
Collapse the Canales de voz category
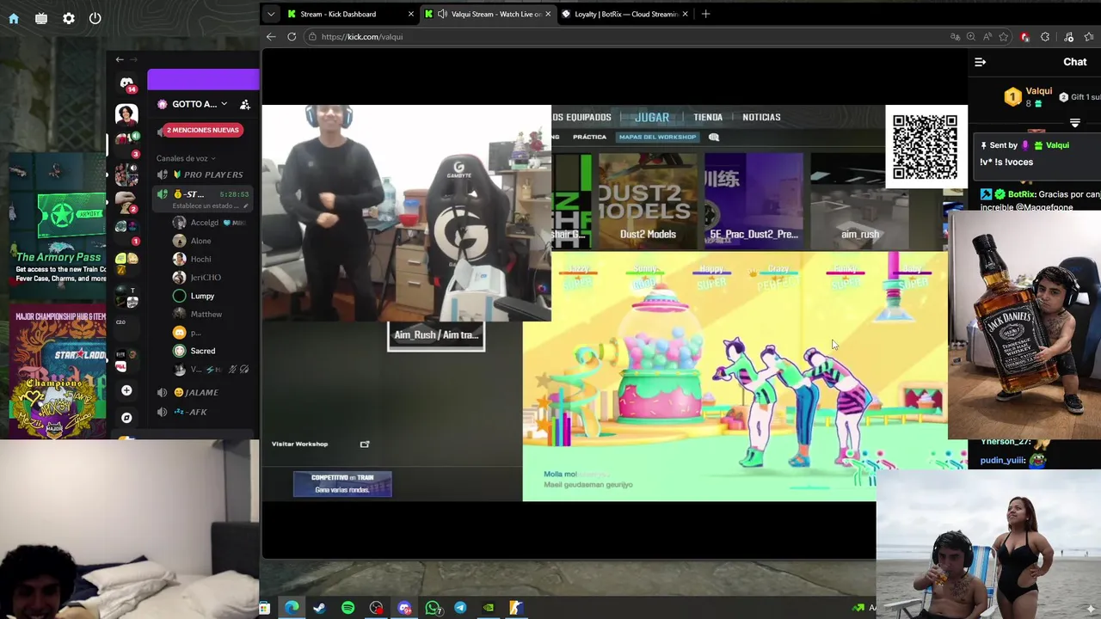pos(186,158)
